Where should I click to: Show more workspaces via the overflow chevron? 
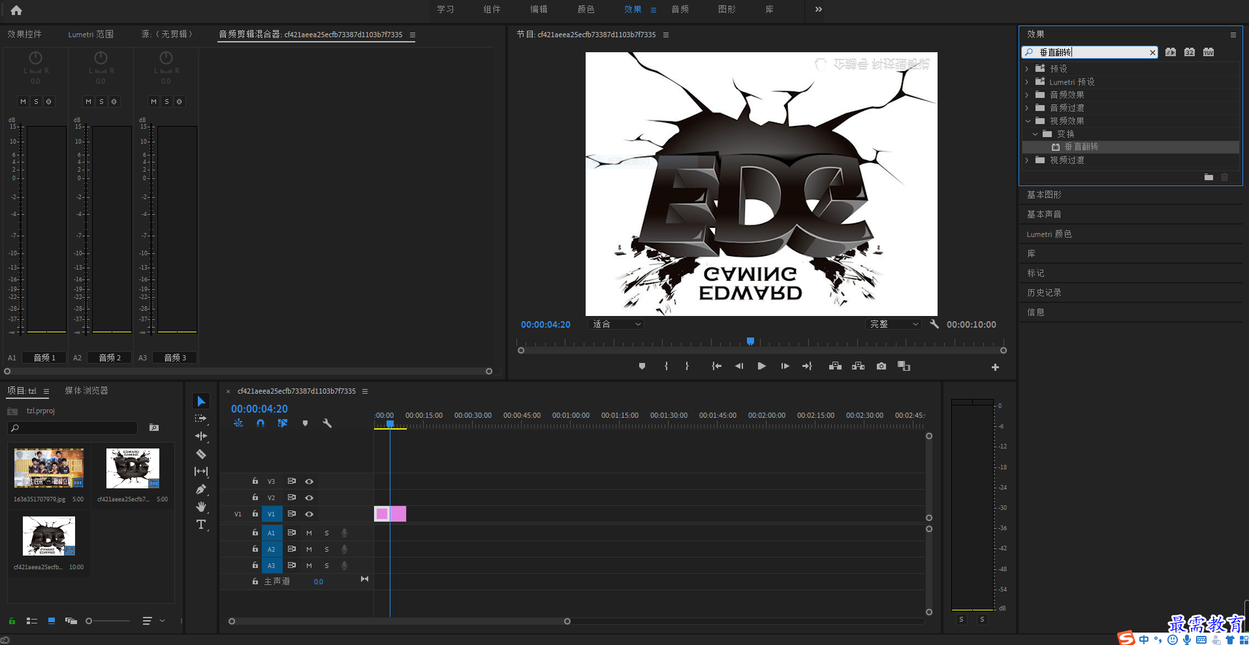(819, 9)
